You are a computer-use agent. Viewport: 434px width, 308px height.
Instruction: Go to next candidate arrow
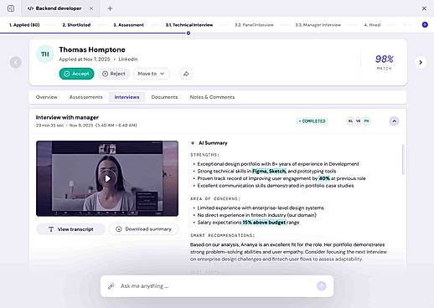[421, 62]
